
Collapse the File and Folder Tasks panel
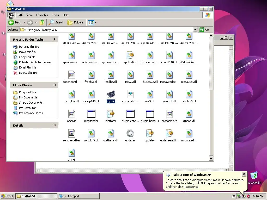pos(54,39)
